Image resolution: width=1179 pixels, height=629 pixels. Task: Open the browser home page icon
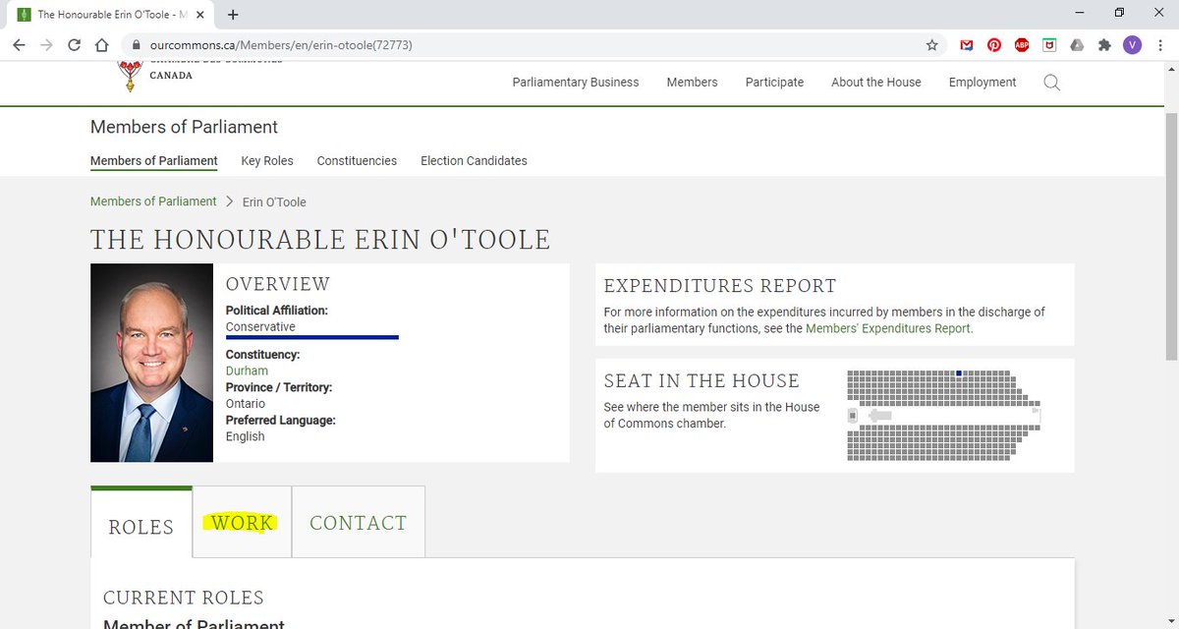point(100,45)
